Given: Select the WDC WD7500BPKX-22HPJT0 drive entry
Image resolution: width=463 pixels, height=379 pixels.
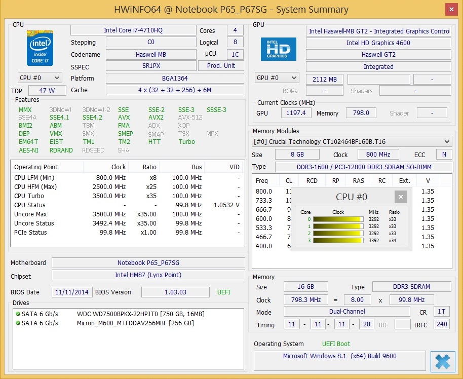Looking at the screenshot, I should pos(110,314).
